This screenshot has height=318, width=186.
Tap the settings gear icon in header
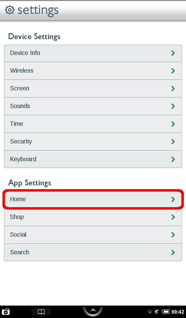[10, 10]
